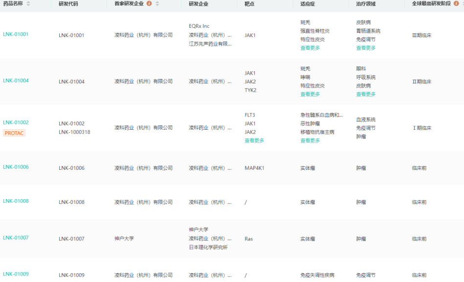The width and height of the screenshot is (464, 282).
Task: Open drug link LNK-01007
Action: (x=16, y=238)
